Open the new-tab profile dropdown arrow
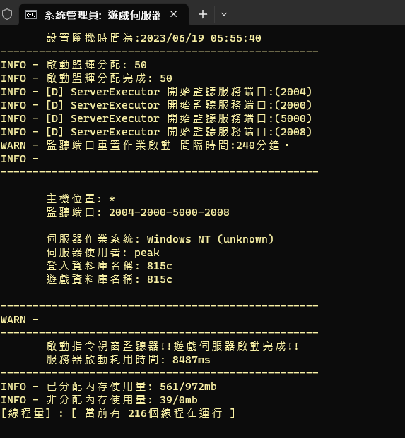The height and width of the screenshot is (438, 405). tap(224, 14)
